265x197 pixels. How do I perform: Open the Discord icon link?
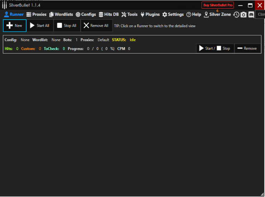(x=251, y=15)
